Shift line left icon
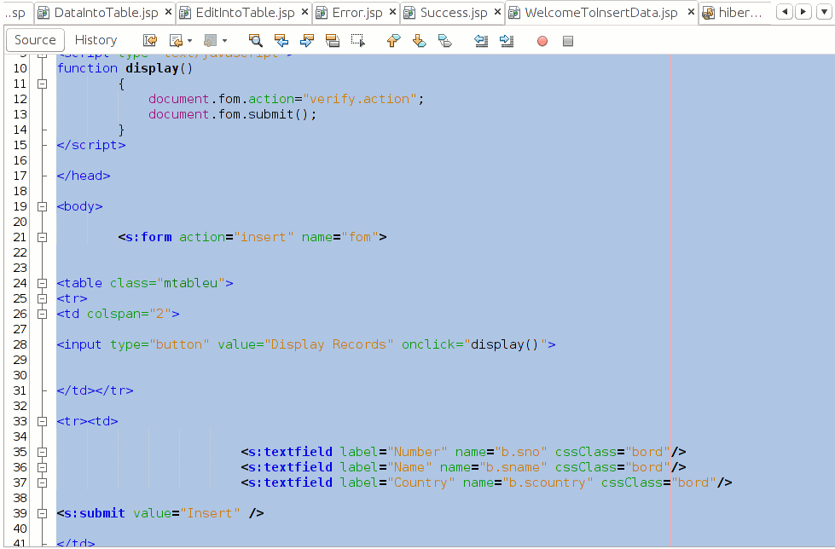The image size is (835, 549). pos(481,40)
